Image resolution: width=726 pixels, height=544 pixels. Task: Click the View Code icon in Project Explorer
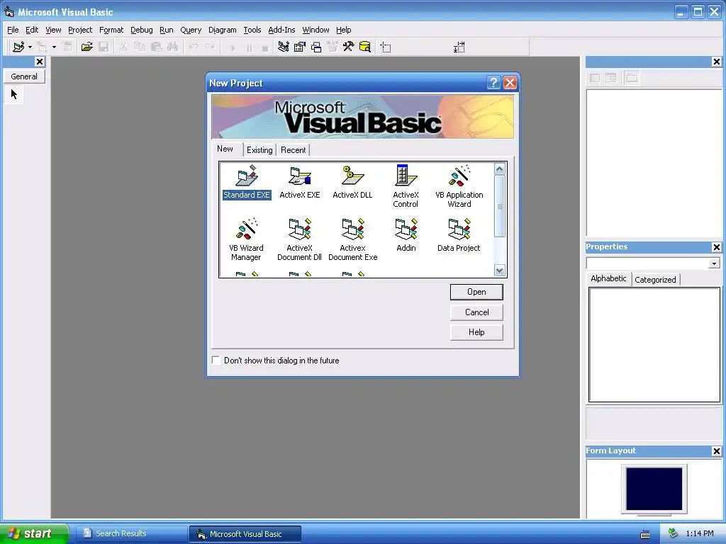coord(595,78)
